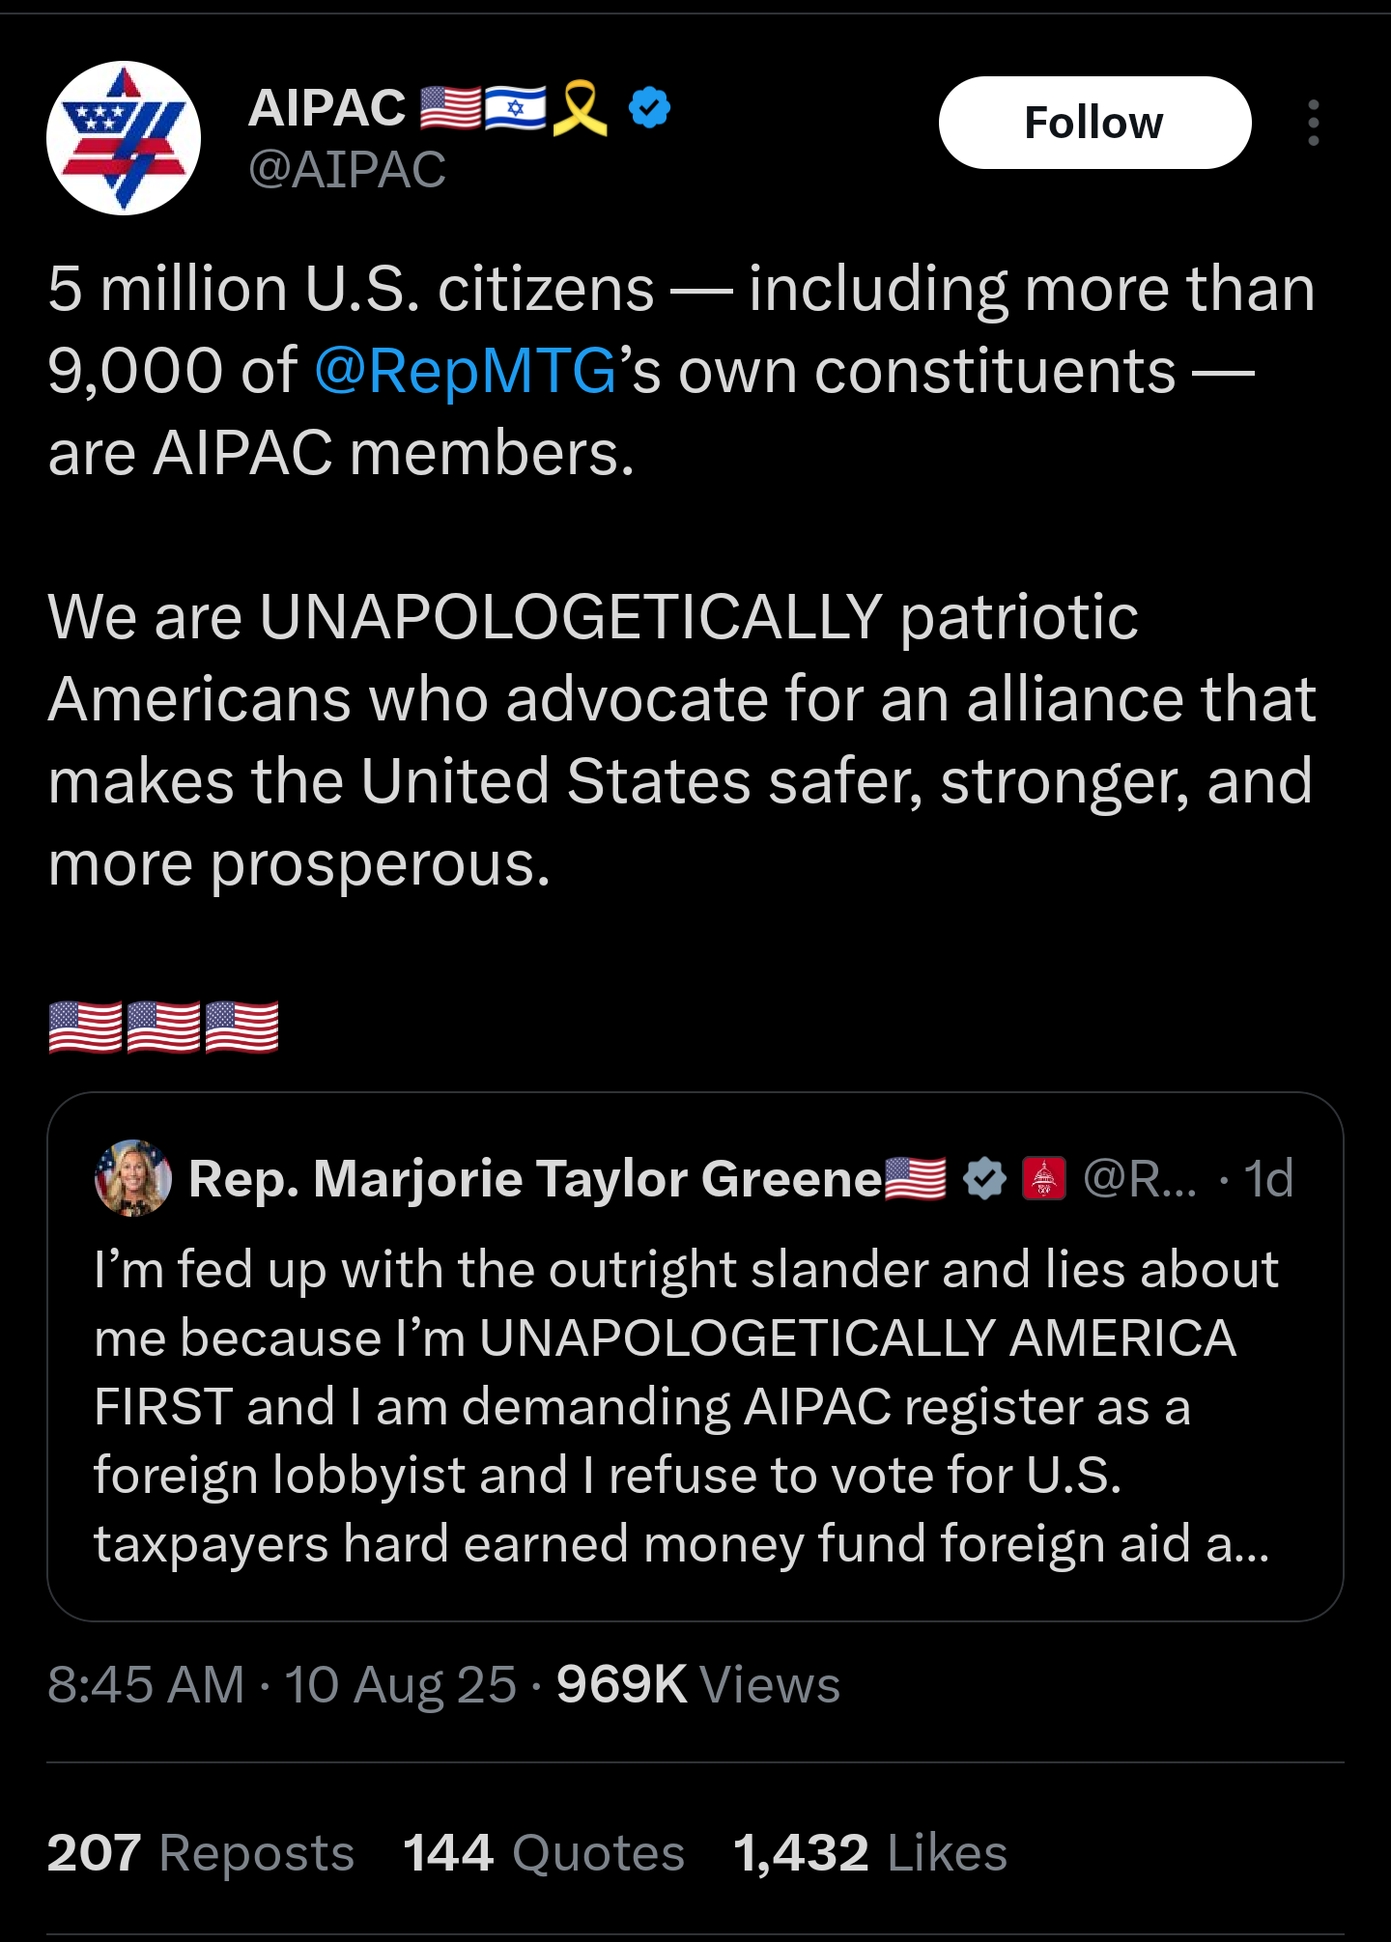Screen dimensions: 1391x1942
Task: Show the 1,432 Likes
Action: pyautogui.click(x=869, y=1853)
